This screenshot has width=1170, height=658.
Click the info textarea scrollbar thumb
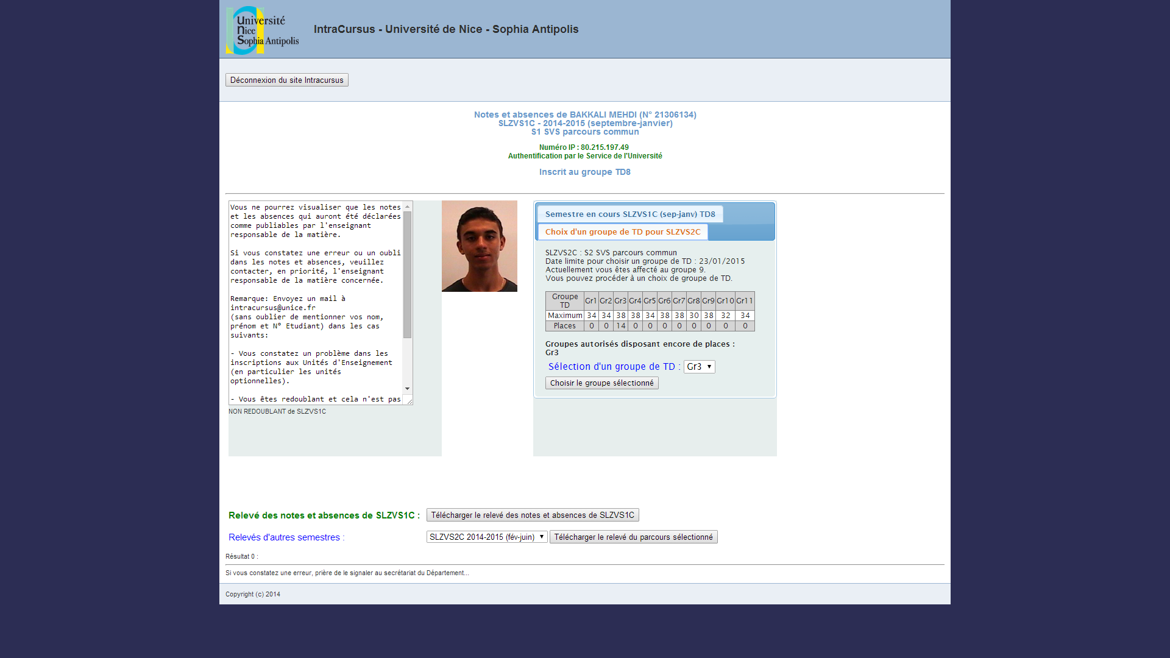click(407, 275)
